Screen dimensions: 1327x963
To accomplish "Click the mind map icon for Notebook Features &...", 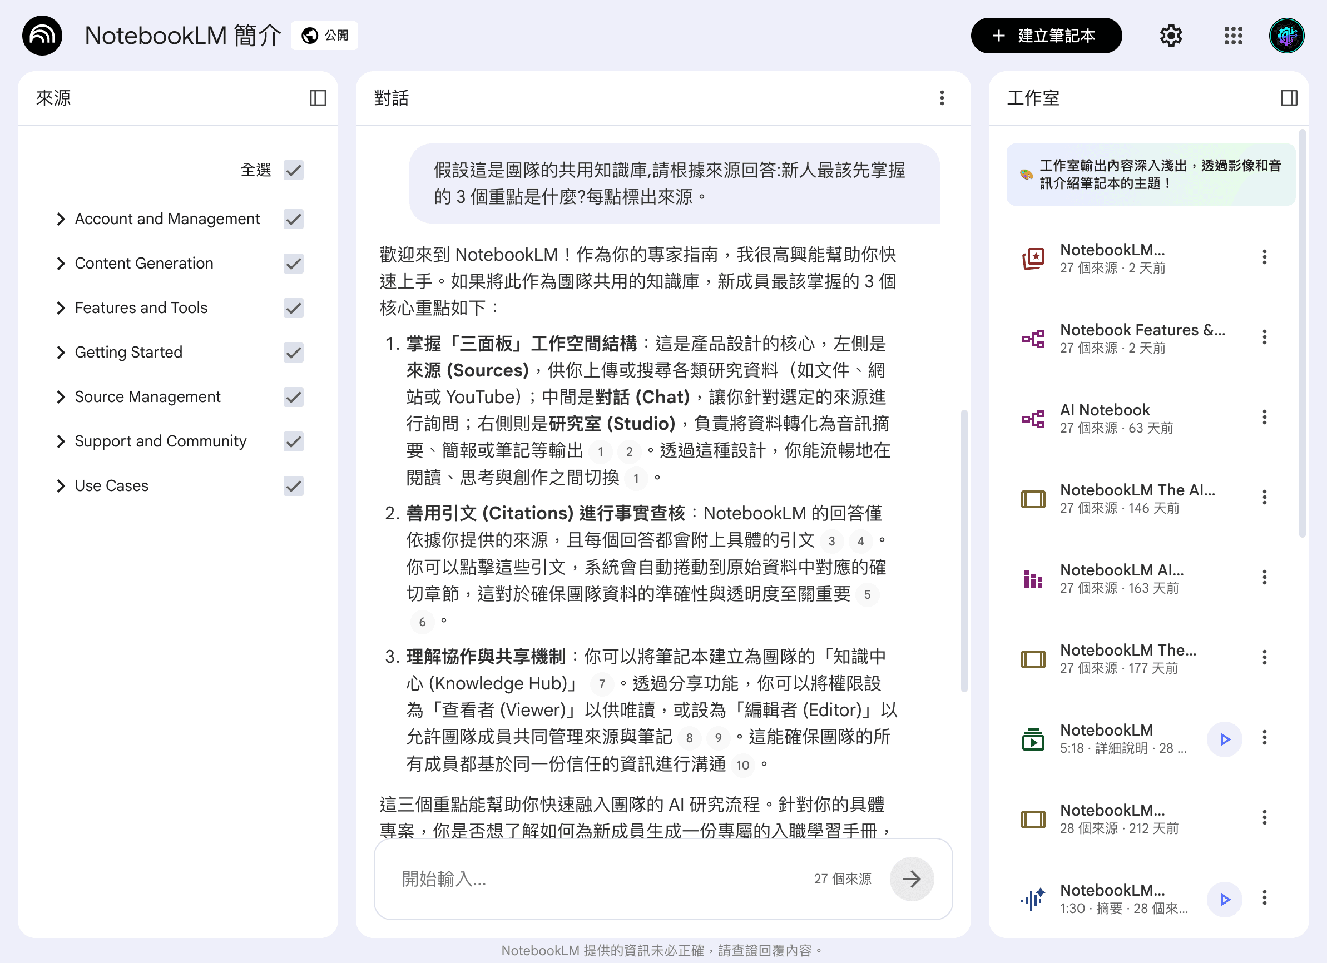I will pyautogui.click(x=1033, y=339).
